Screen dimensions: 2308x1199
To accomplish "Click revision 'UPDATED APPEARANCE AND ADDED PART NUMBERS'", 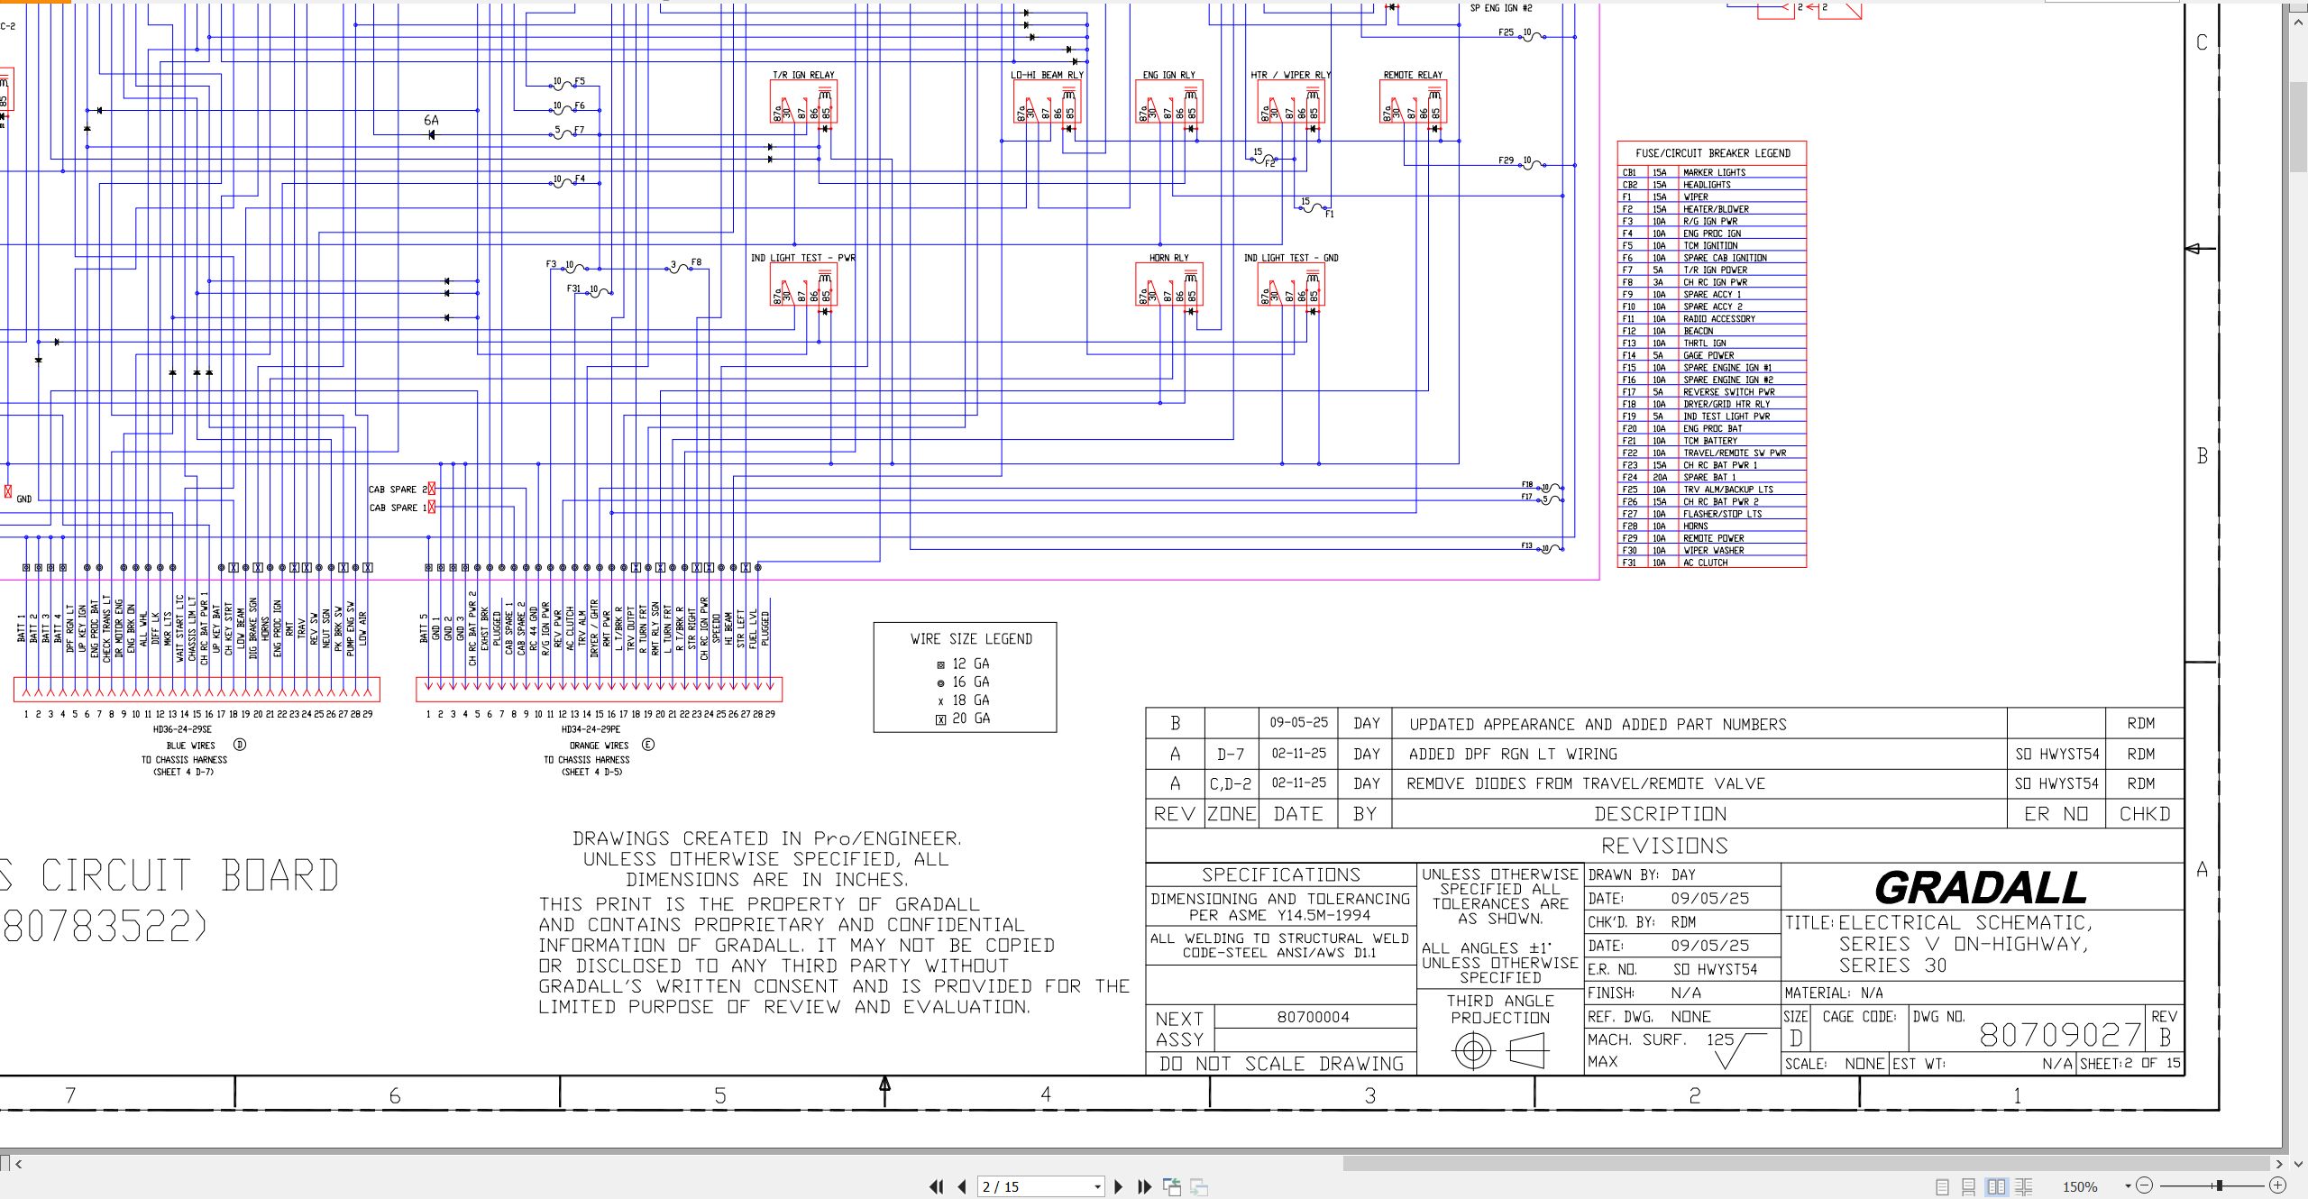I will coord(1598,724).
